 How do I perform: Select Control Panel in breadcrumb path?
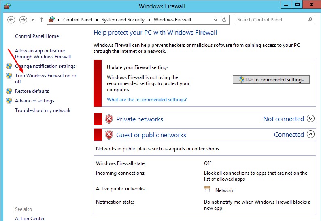click(x=78, y=20)
